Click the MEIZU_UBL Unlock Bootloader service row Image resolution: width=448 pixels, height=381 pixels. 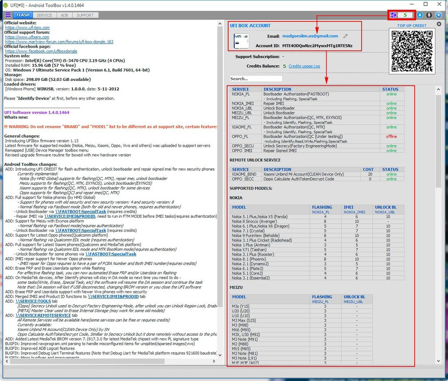pyautogui.click(x=317, y=113)
